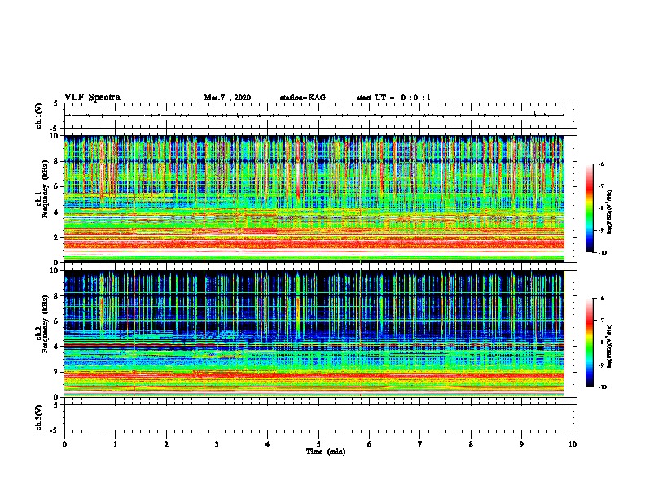Screen dimensions: 645x498
Task: Click the time-axis tick label "5"
Action: click(318, 444)
